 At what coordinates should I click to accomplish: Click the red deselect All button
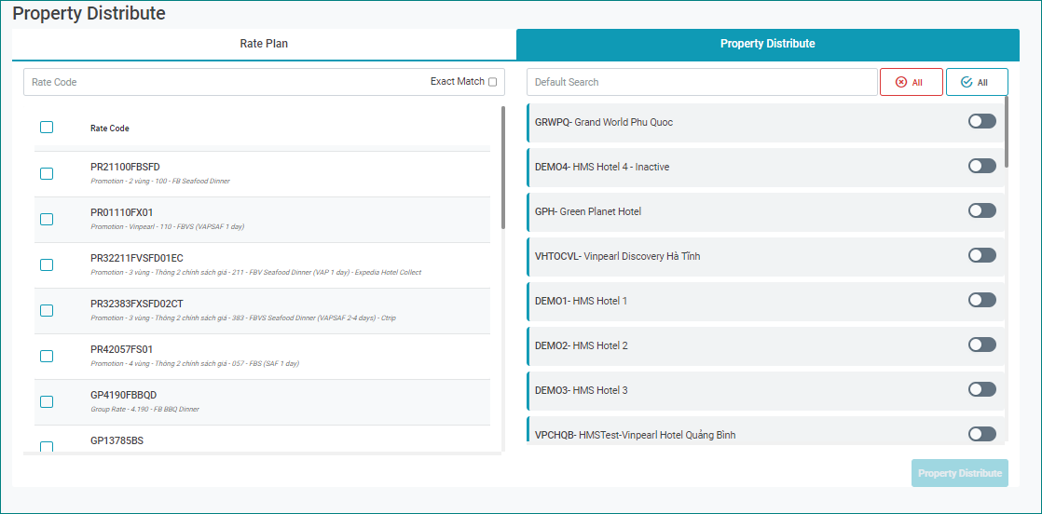coord(911,82)
